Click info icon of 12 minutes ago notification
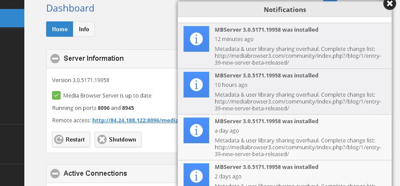The width and height of the screenshot is (400, 186). click(196, 39)
